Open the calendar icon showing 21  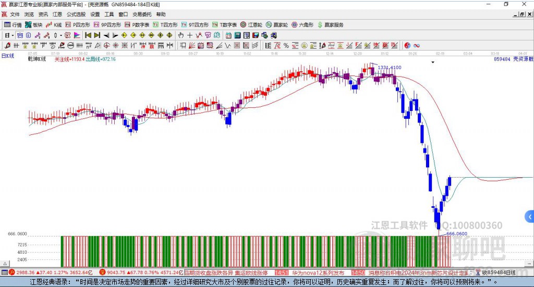coord(228,35)
